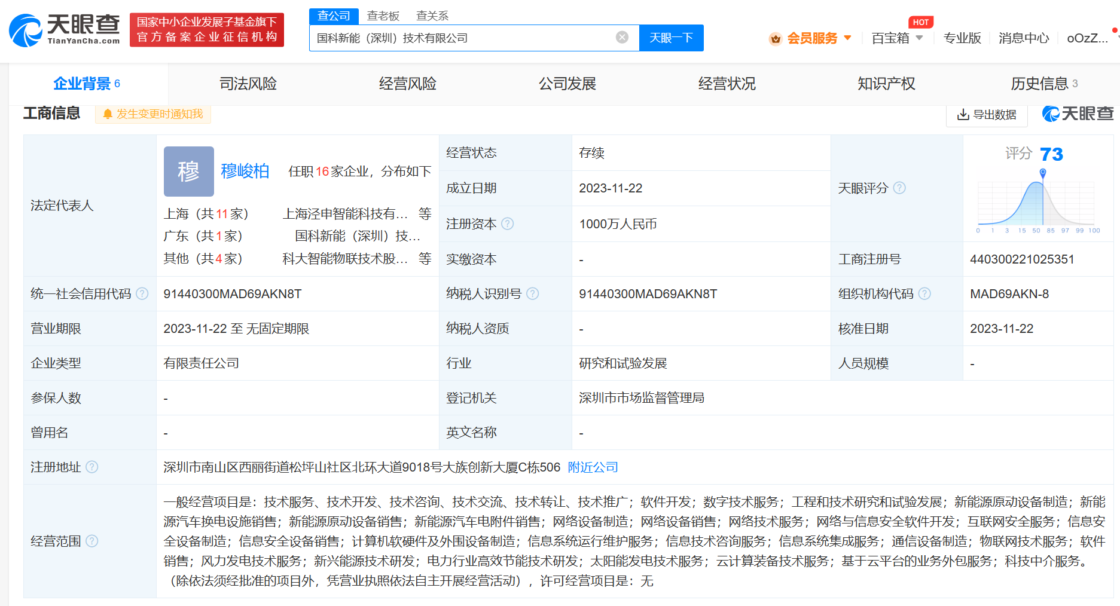This screenshot has width=1120, height=606.
Task: Click help icon beside 注册资本
Action: pyautogui.click(x=508, y=224)
